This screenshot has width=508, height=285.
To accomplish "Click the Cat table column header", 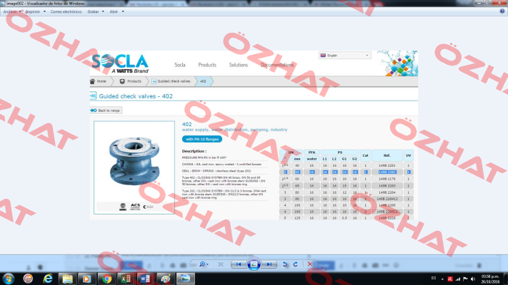I will click(365, 156).
